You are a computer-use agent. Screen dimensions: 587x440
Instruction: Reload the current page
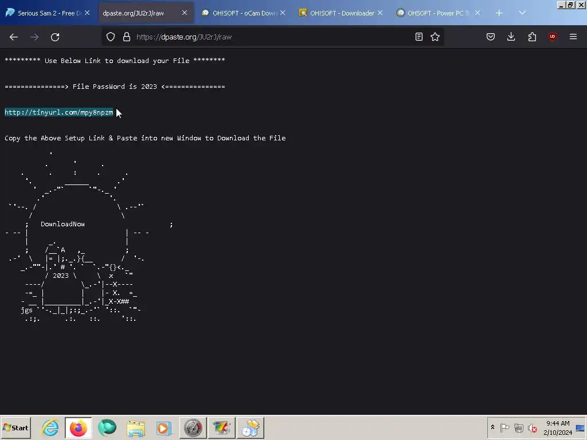[x=55, y=37]
